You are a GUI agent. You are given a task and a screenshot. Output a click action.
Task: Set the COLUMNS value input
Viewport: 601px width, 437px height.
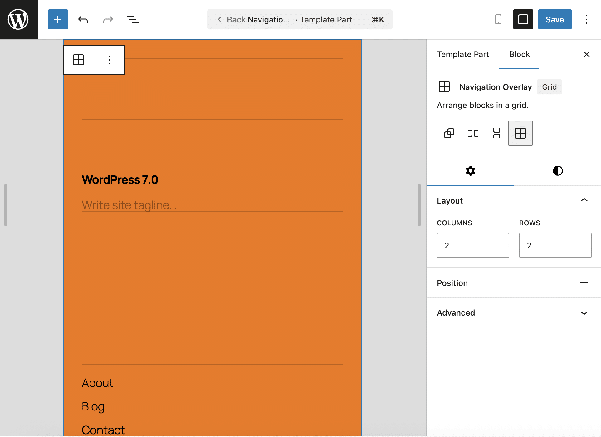[473, 245]
